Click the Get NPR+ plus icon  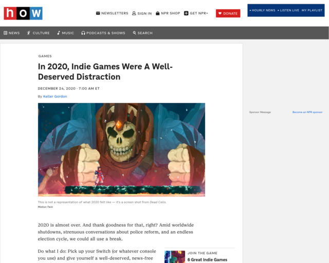[x=186, y=13]
